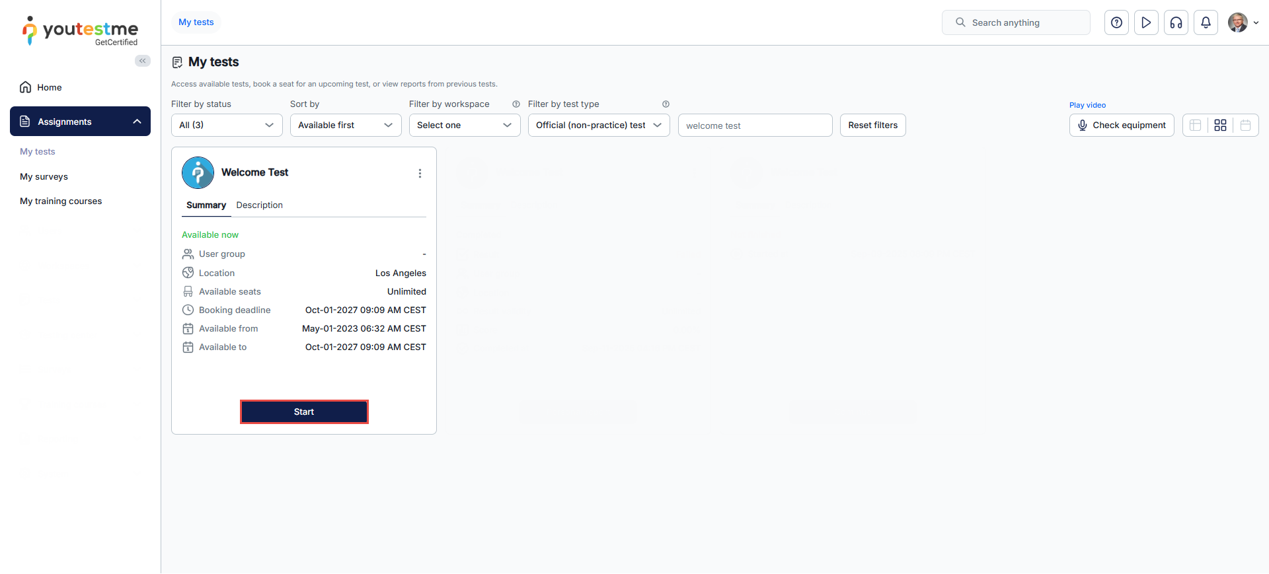
Task: Expand the Sort by Available first dropdown
Action: 346,126
